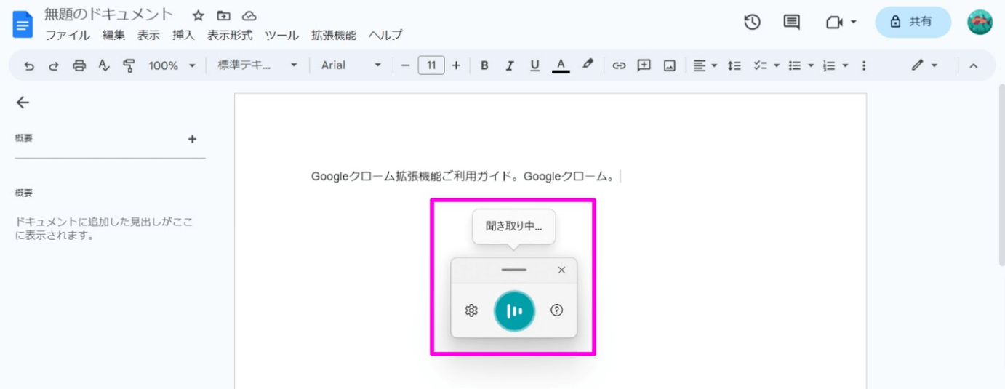
Task: Toggle italic formatting
Action: (x=510, y=65)
